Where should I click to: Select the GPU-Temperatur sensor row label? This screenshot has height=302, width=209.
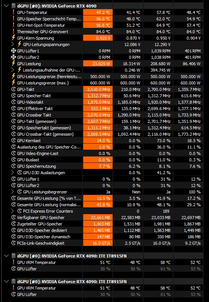click(x=32, y=12)
